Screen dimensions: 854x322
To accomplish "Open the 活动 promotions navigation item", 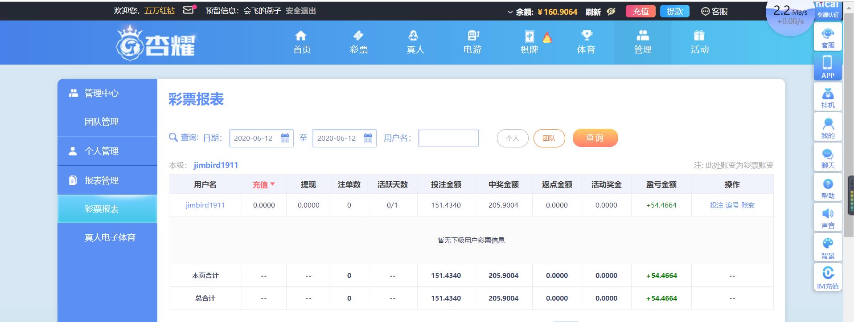I will [699, 42].
